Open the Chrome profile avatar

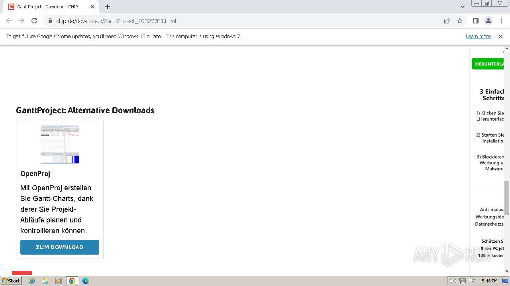(x=488, y=21)
